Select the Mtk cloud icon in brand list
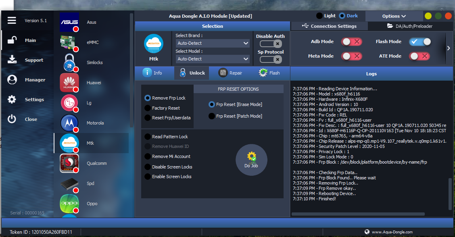Screen dimensions: 455x237 coord(69,143)
